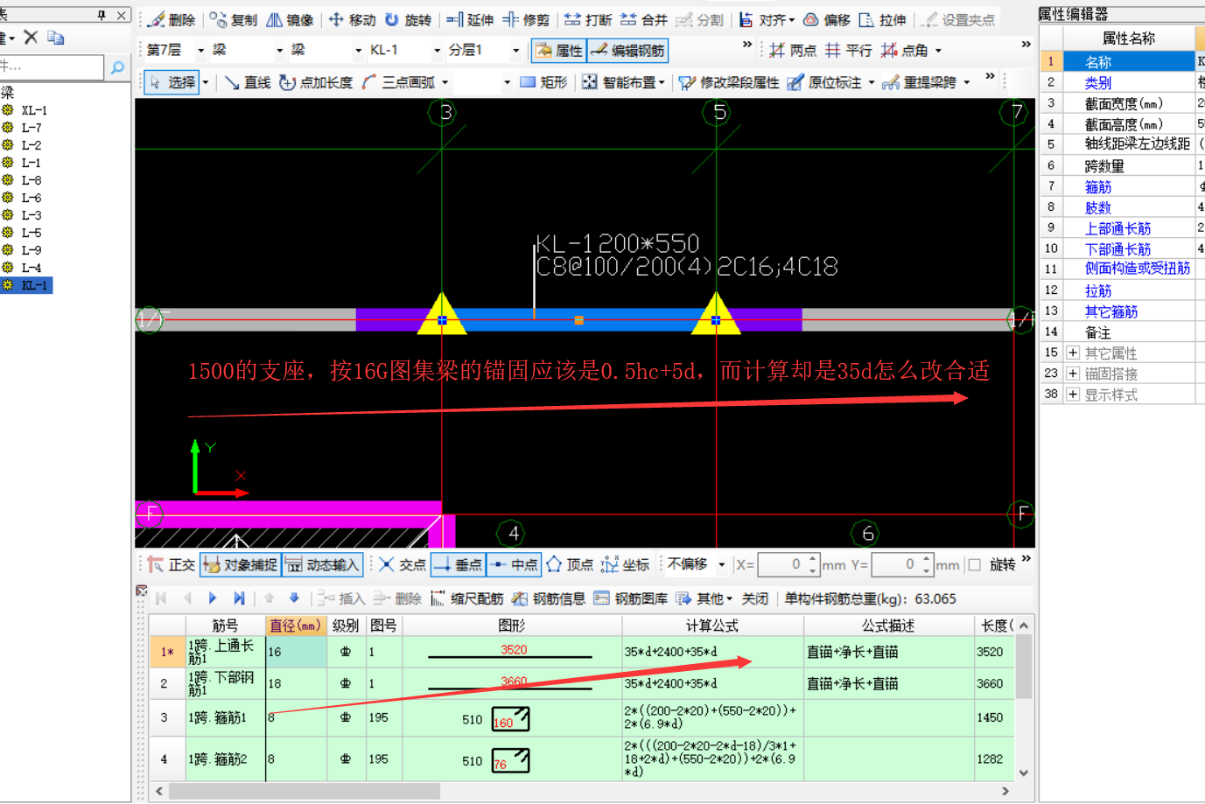Image resolution: width=1205 pixels, height=804 pixels.
Task: Select the 旋转 (rotate) tool in top toolbar
Action: [x=408, y=20]
